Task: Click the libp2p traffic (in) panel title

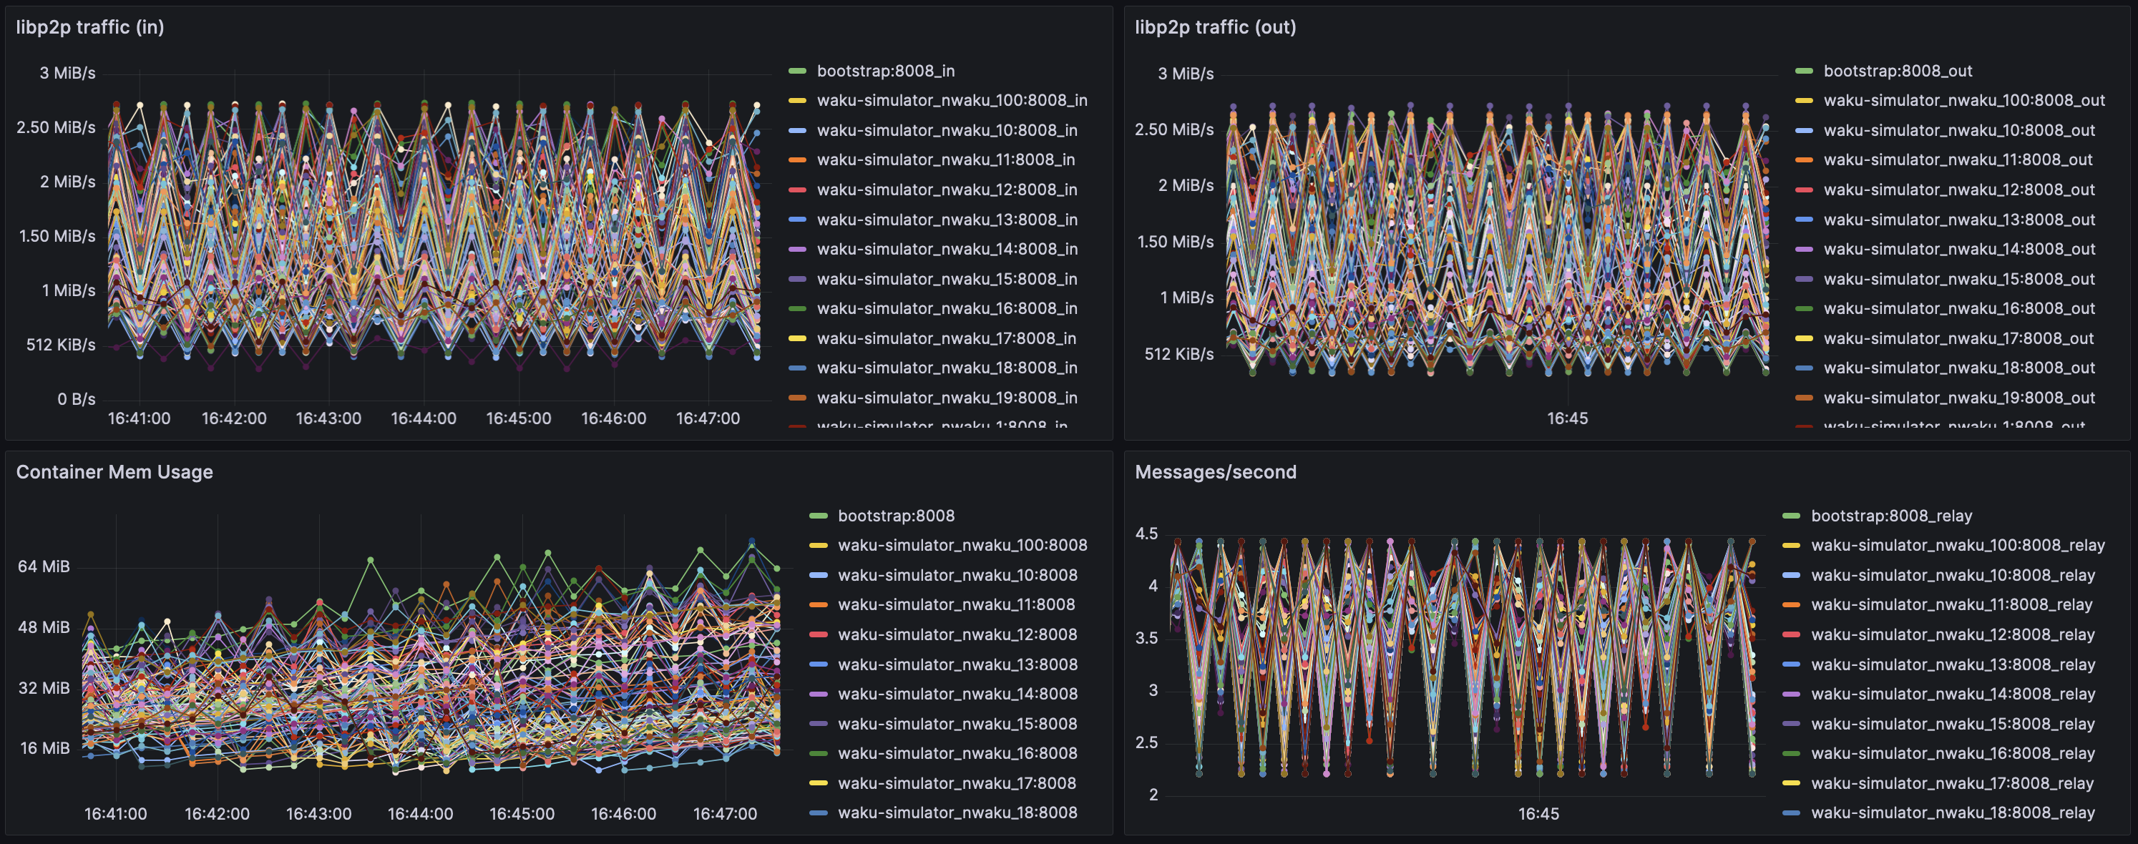Action: coord(89,27)
